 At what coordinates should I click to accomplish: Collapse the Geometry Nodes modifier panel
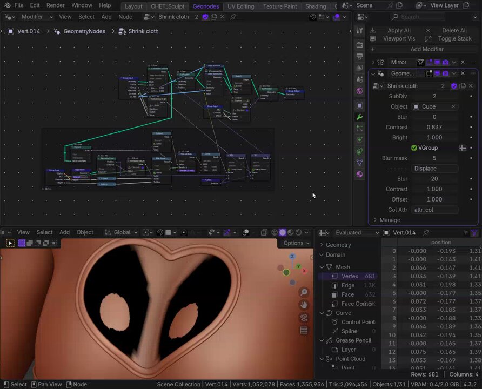373,73
